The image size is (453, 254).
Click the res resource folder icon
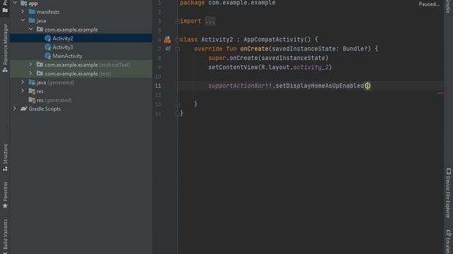tap(32, 91)
